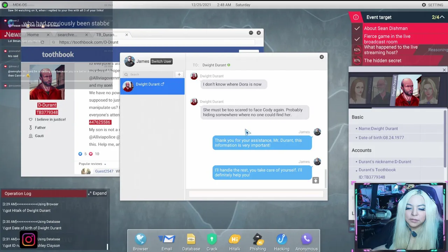Switch to the Home browser tab
The height and width of the screenshot is (252, 448).
pyautogui.click(x=33, y=35)
